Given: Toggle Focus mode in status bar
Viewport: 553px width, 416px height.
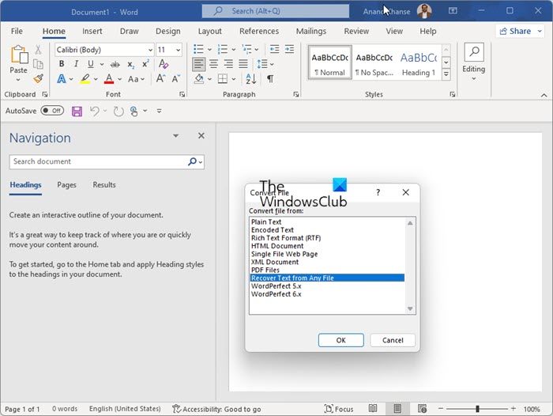Looking at the screenshot, I should [338, 409].
